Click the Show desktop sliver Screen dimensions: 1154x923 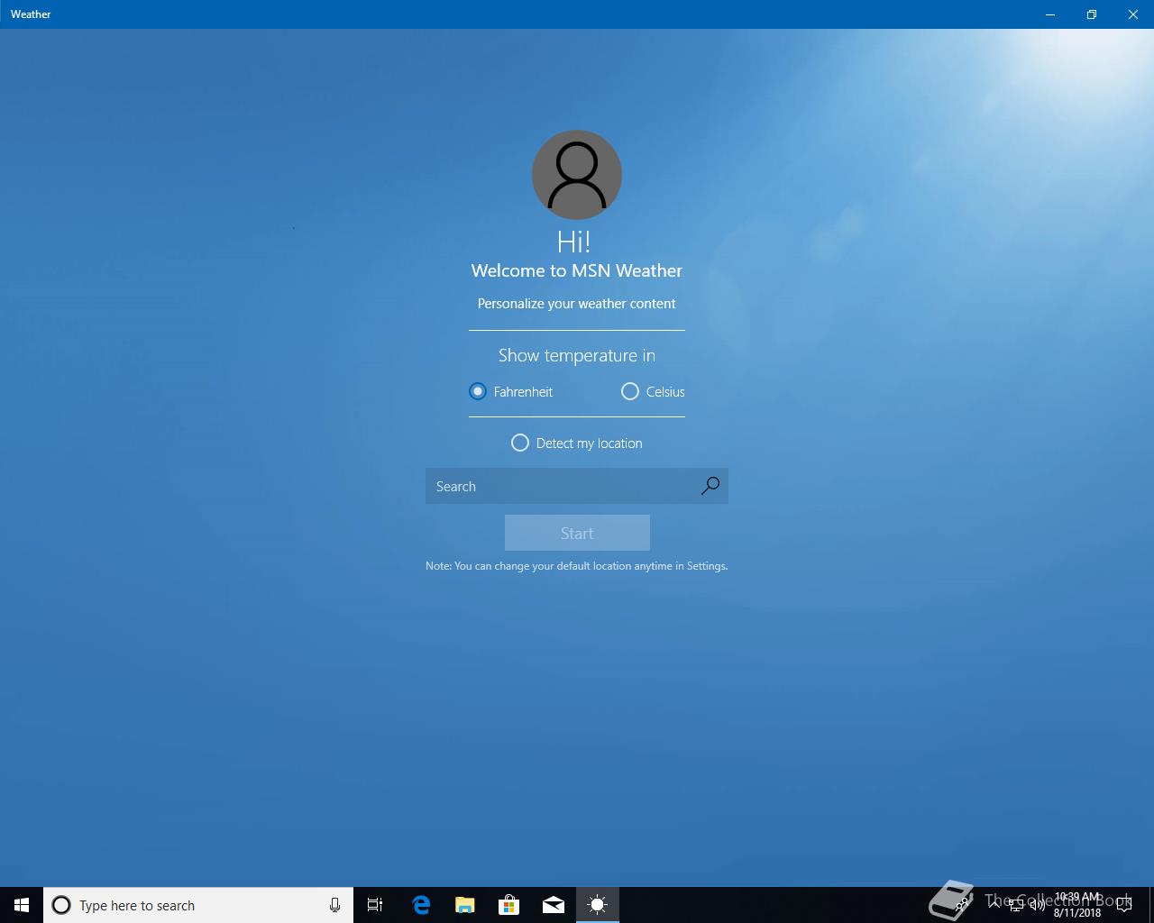(1151, 905)
